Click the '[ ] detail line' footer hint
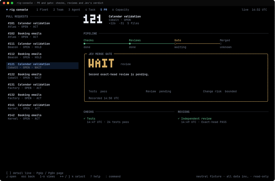The height and width of the screenshot is (181, 275). 19,173
